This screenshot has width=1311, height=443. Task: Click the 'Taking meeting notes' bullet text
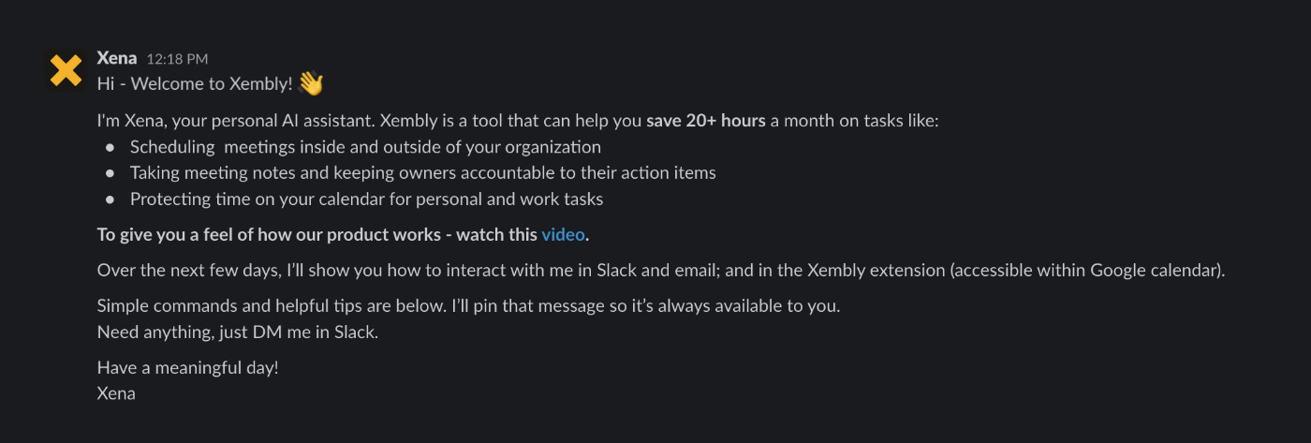point(422,172)
